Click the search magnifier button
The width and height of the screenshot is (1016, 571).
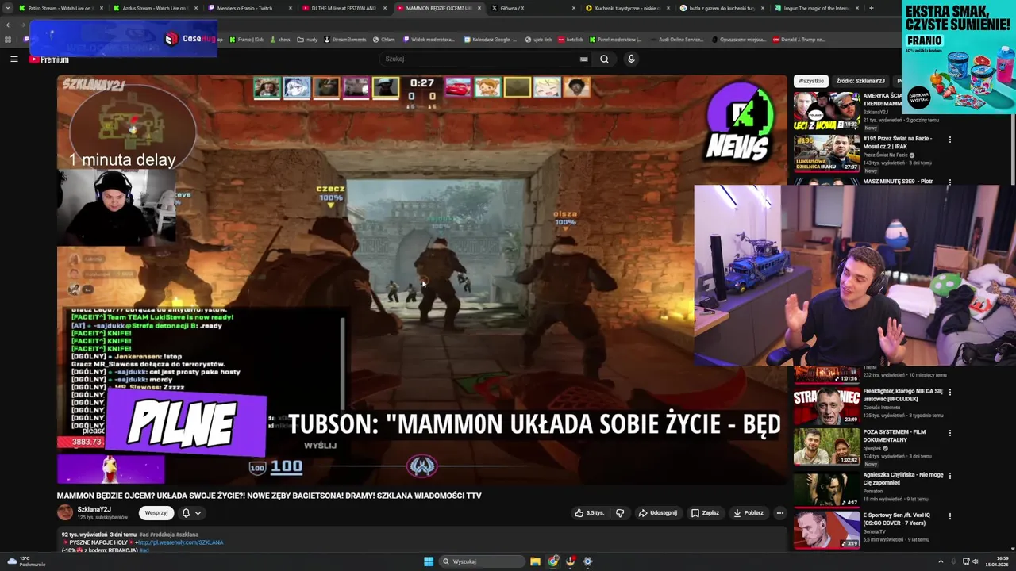coord(604,59)
